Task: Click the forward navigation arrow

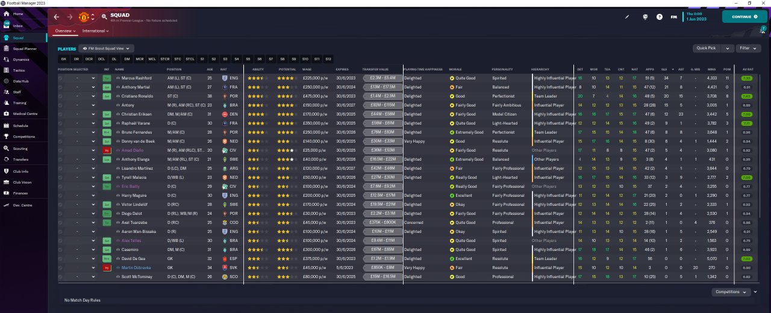Action: (x=70, y=17)
